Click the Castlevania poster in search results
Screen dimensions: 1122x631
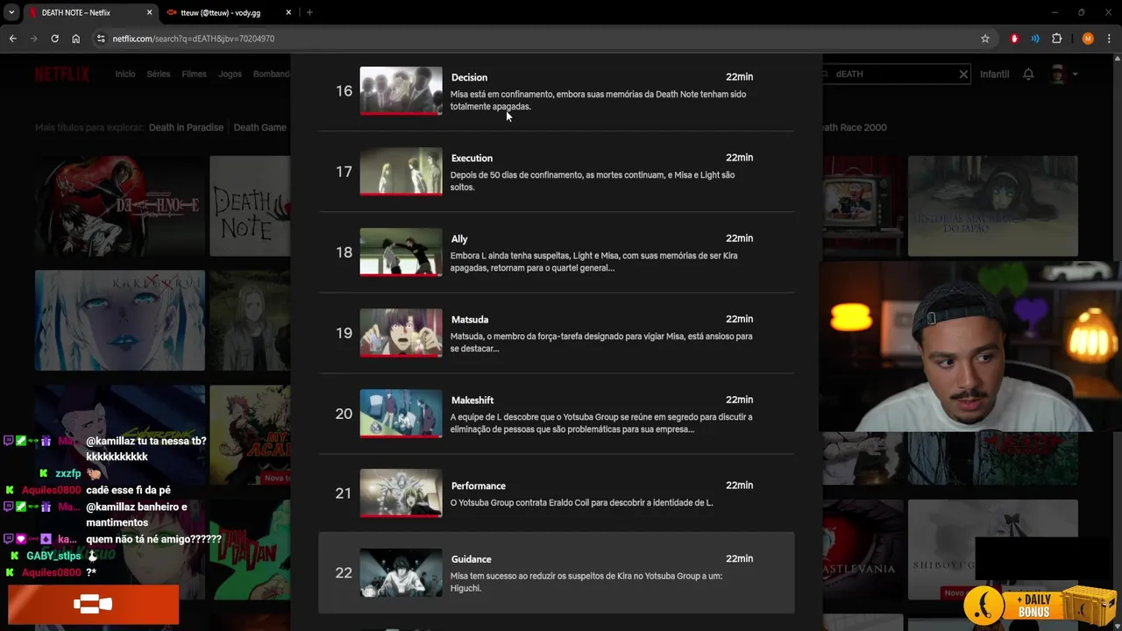coord(863,549)
